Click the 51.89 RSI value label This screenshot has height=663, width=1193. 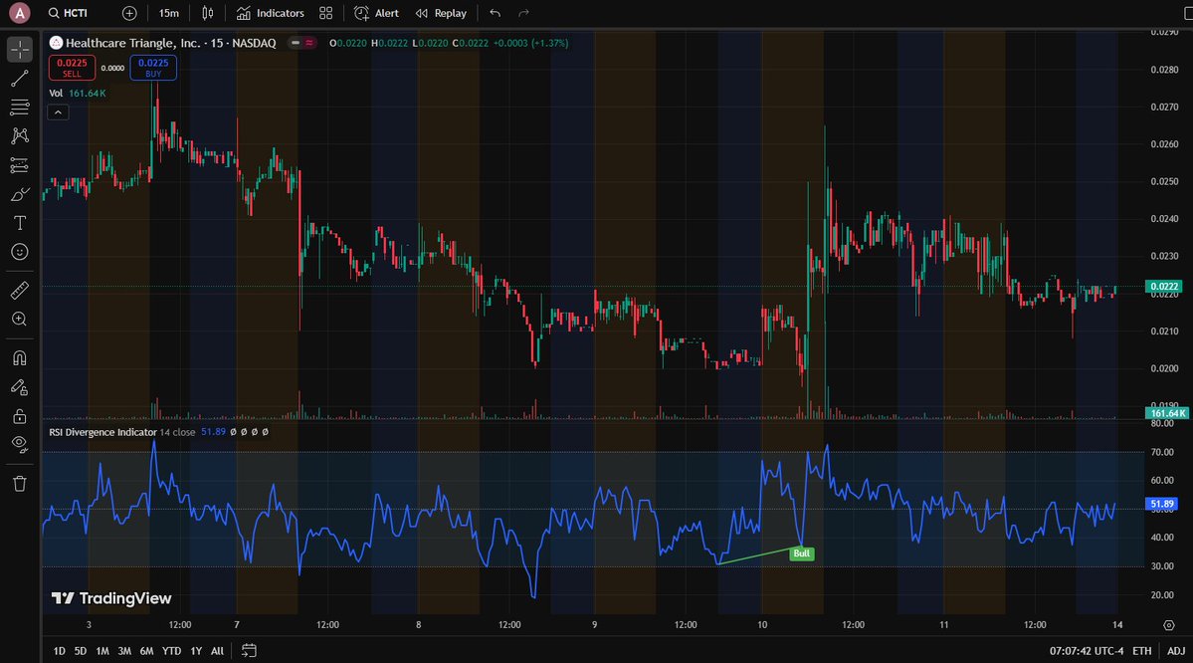point(1162,504)
